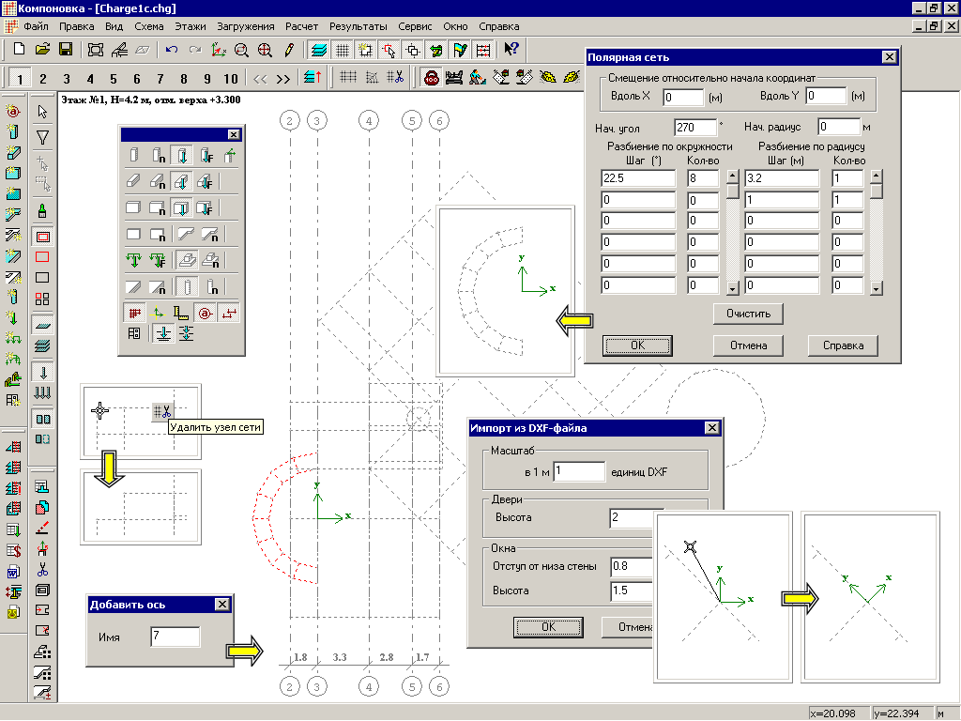Select the arrow pointer tool
This screenshot has width=961, height=721.
(42, 112)
